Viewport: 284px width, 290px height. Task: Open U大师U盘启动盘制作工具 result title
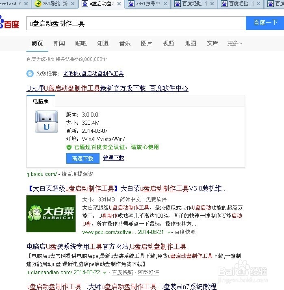pyautogui.click(x=107, y=89)
